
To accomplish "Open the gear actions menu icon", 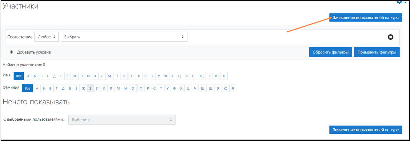I will pos(400,2).
